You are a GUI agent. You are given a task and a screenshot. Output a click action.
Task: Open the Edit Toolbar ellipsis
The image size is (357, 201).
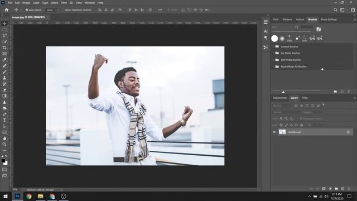(x=4, y=151)
